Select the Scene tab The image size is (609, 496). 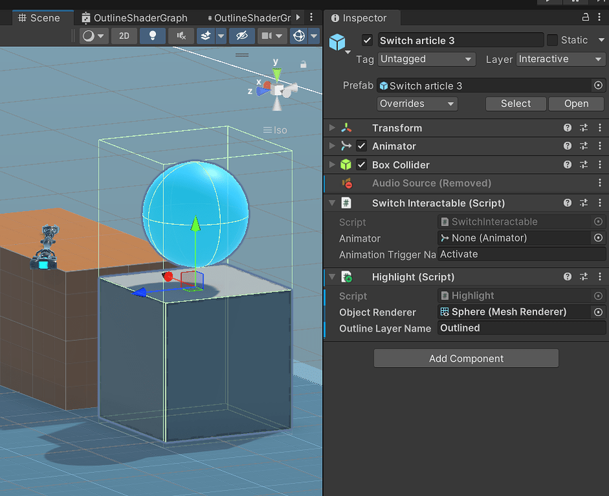point(42,18)
